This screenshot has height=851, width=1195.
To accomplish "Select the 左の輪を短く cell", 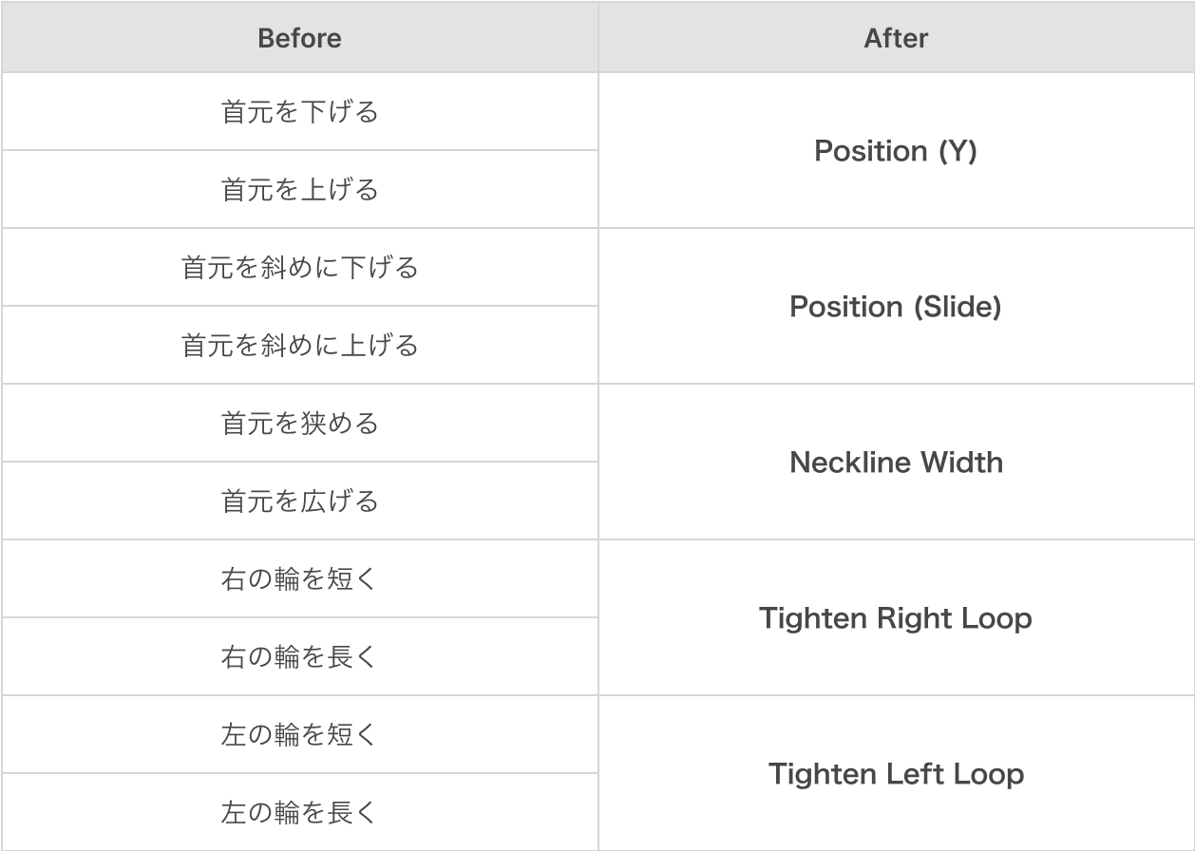I will click(x=299, y=734).
